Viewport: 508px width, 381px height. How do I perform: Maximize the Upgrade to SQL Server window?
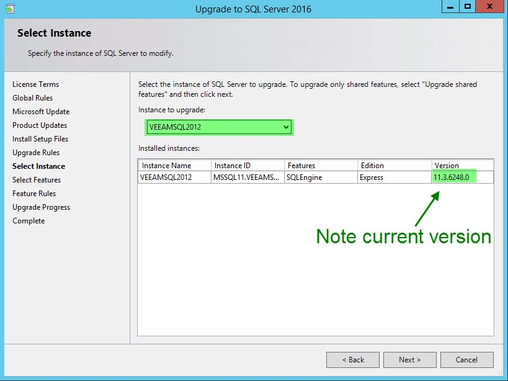click(468, 6)
